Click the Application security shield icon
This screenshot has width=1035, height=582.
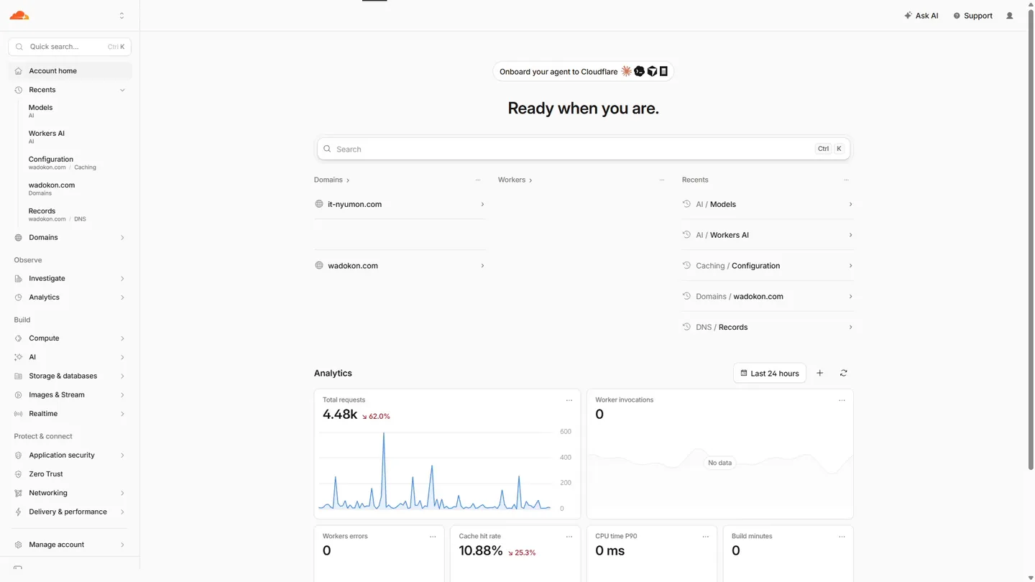19,456
